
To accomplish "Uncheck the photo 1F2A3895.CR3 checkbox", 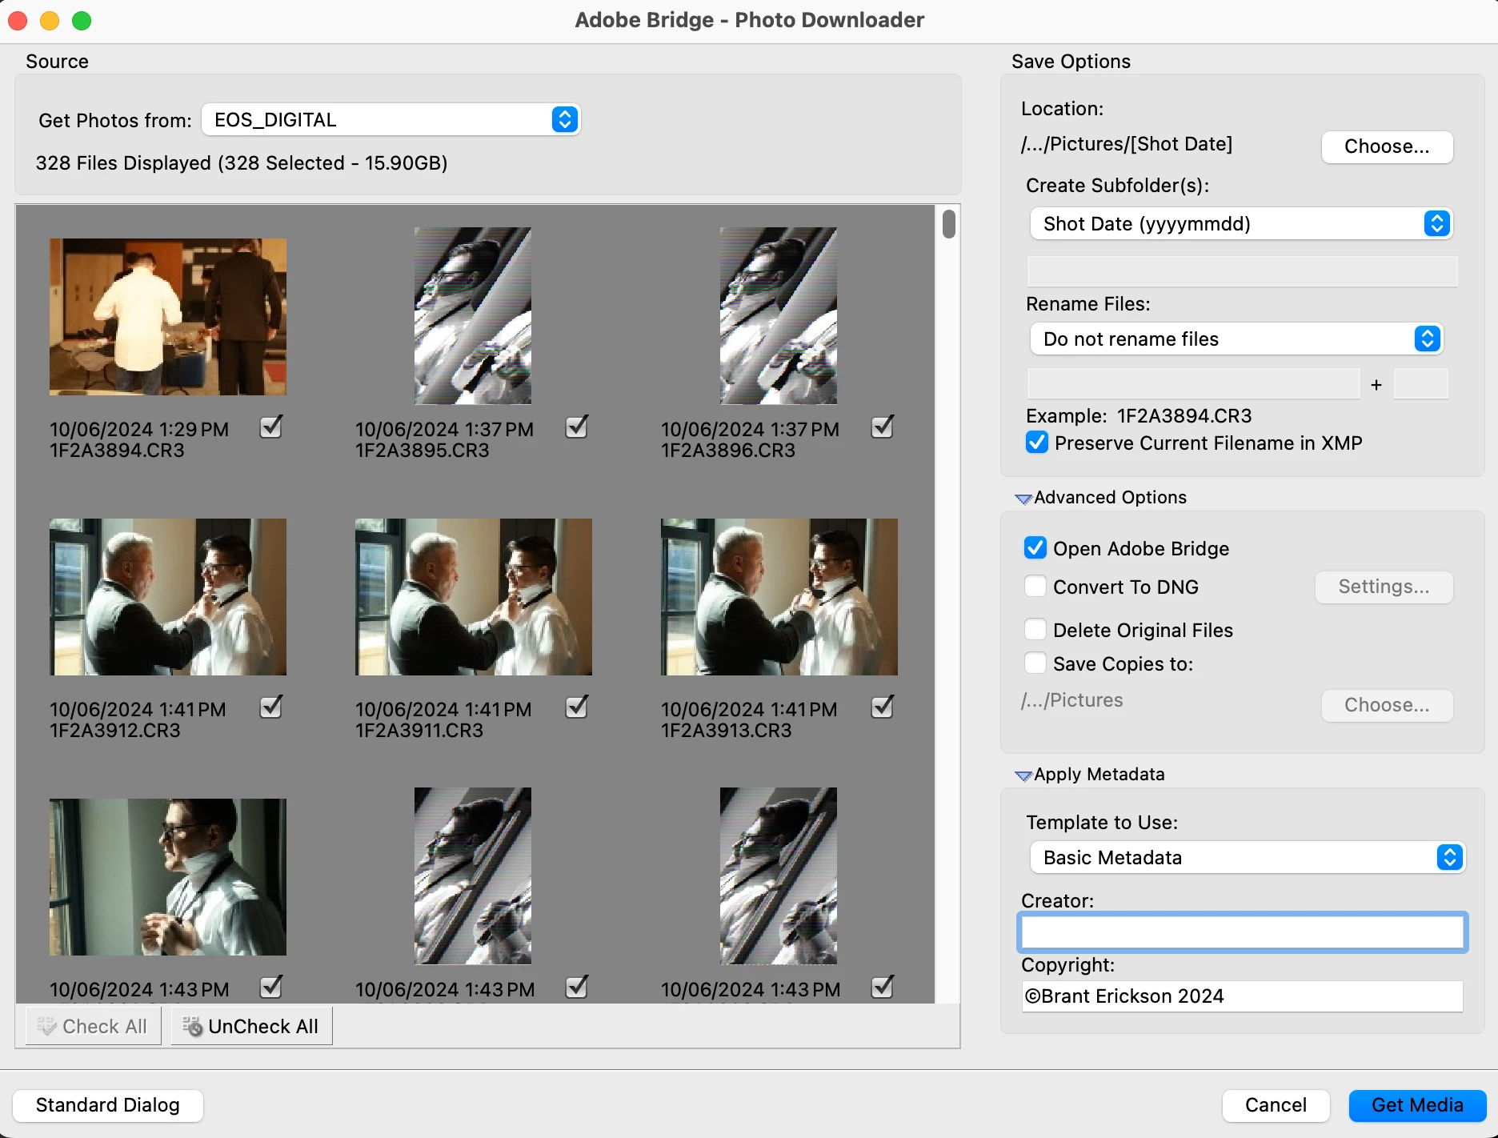I will 577,427.
